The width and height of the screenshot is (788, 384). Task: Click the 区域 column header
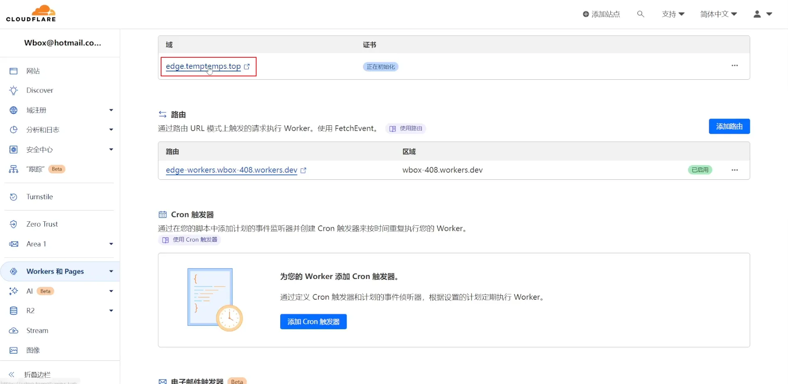(x=409, y=152)
